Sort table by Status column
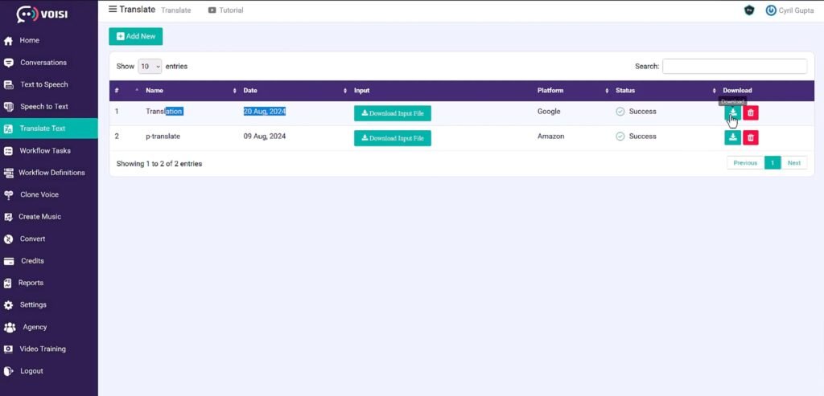Screen dimensions: 824x396 tap(664, 91)
